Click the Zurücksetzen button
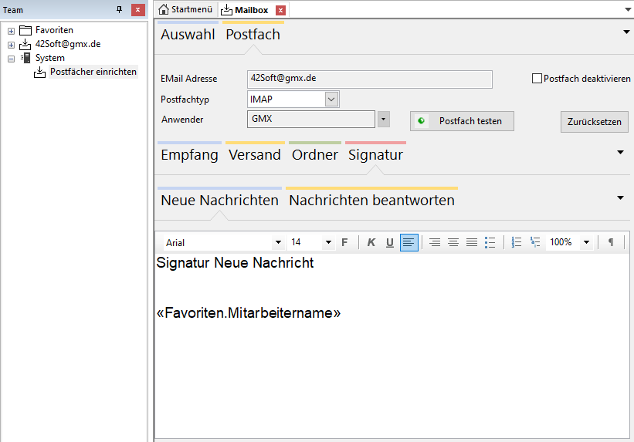The height and width of the screenshot is (442, 634). coord(594,122)
